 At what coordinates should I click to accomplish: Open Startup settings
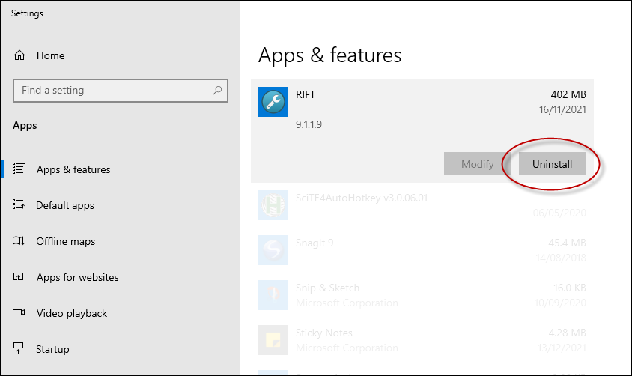click(x=52, y=349)
